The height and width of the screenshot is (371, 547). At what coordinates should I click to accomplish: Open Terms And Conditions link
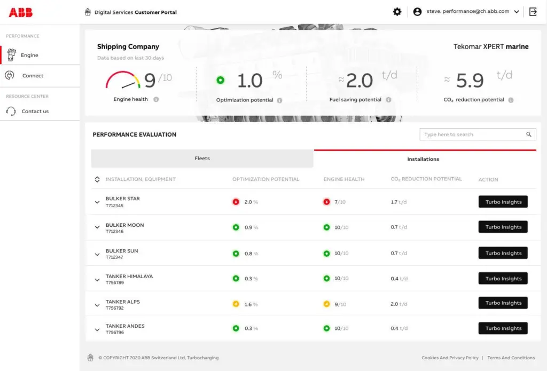point(511,358)
